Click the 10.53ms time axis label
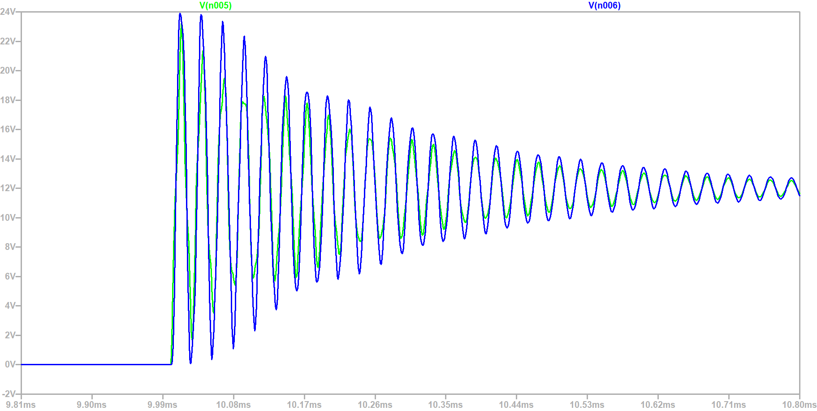The image size is (817, 411). pos(587,405)
